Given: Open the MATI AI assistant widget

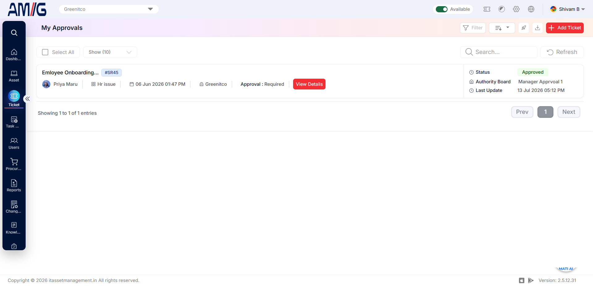Looking at the screenshot, I should (566, 269).
